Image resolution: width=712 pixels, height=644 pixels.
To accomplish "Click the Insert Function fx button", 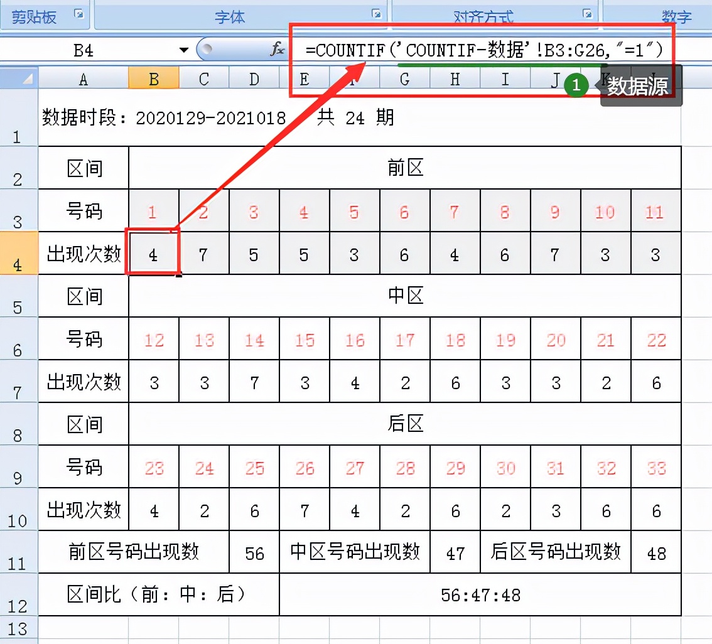I will [x=277, y=49].
